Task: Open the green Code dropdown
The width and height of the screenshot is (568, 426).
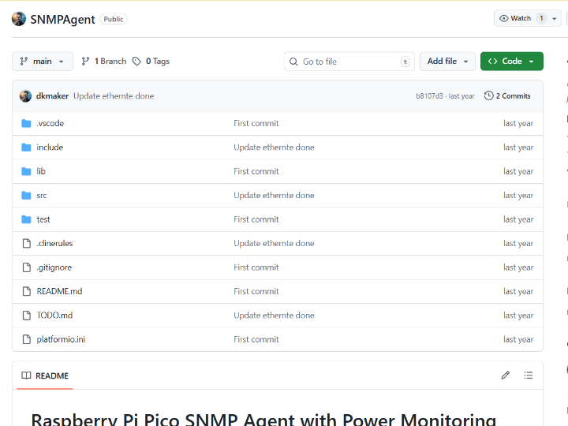Action: point(511,62)
